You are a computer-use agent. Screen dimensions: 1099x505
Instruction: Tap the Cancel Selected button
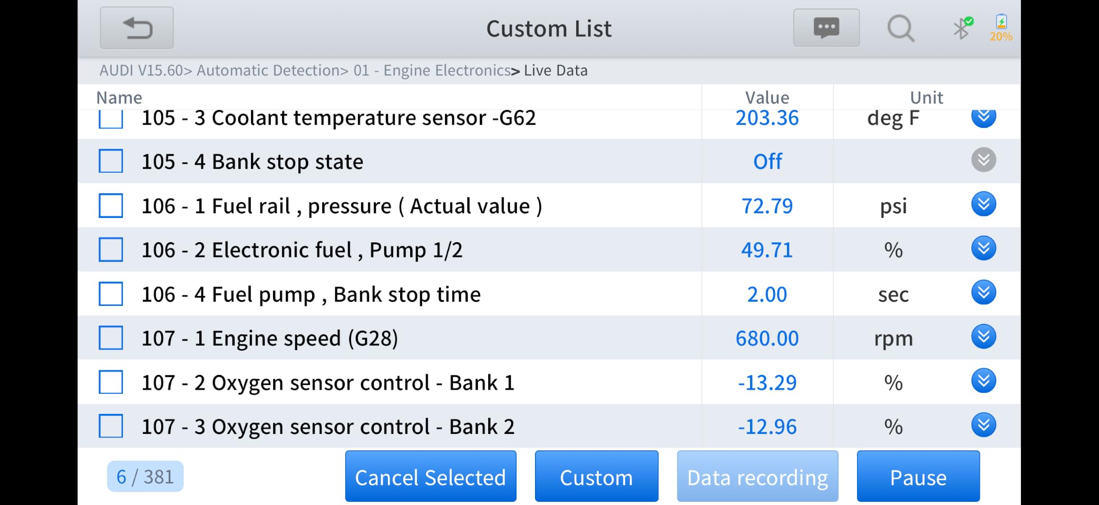pyautogui.click(x=431, y=477)
